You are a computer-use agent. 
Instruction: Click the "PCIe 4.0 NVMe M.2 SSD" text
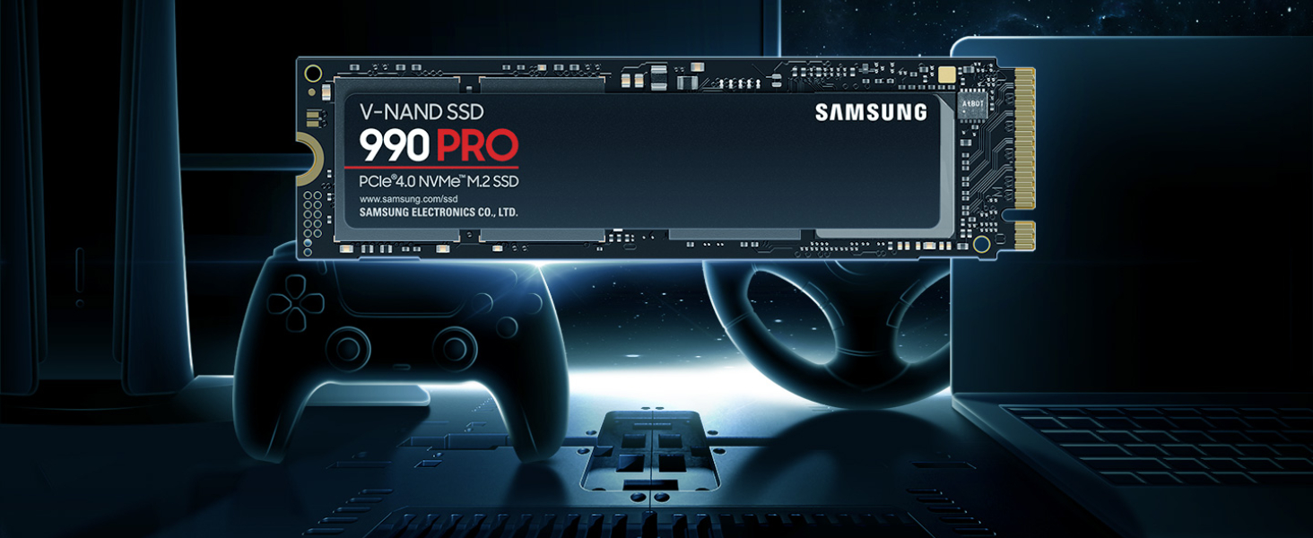click(x=439, y=182)
